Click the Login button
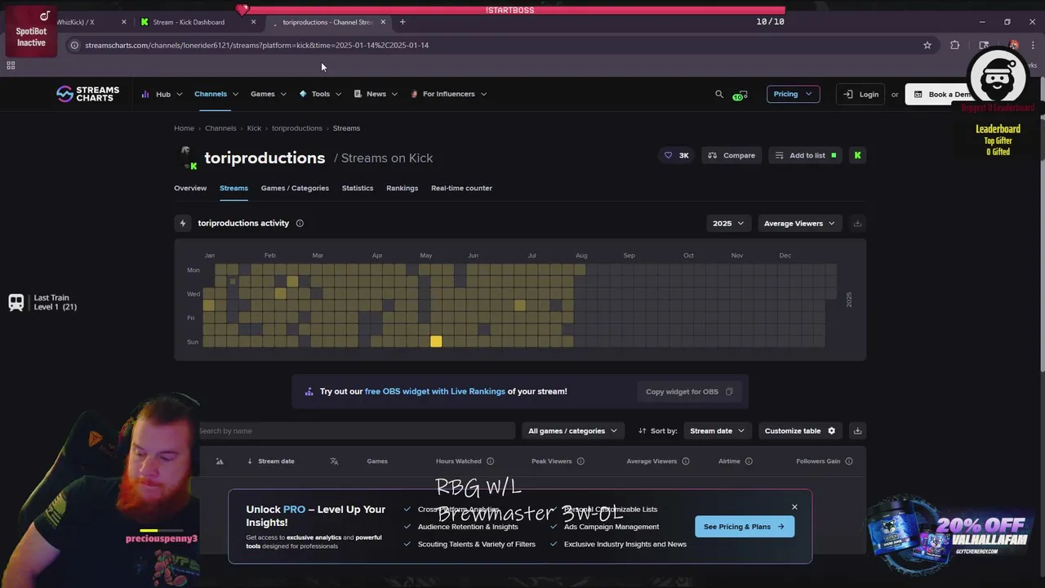The image size is (1045, 588). point(860,94)
